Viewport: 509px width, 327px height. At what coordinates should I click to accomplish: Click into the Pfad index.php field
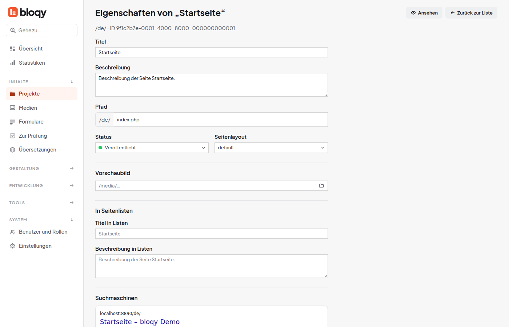(x=221, y=120)
